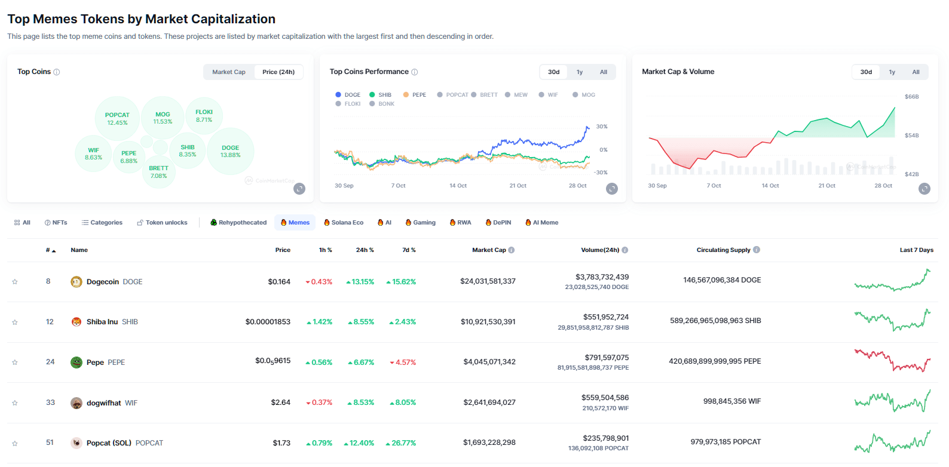The image size is (949, 467).
Task: Select the Solana Eco category tab
Action: coord(344,223)
